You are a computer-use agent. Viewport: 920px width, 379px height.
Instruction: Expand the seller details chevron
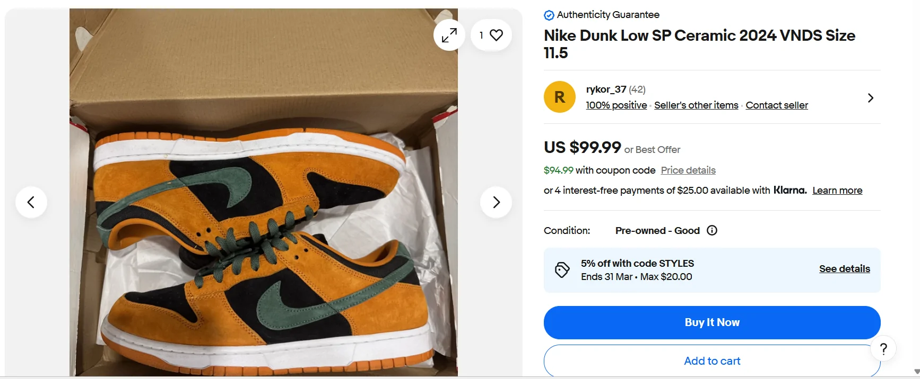870,98
